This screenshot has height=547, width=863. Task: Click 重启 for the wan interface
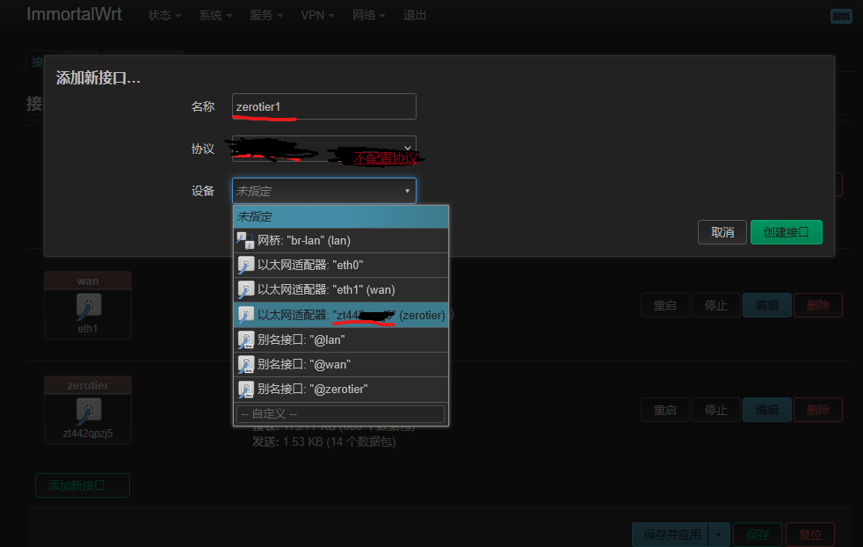[x=665, y=305]
